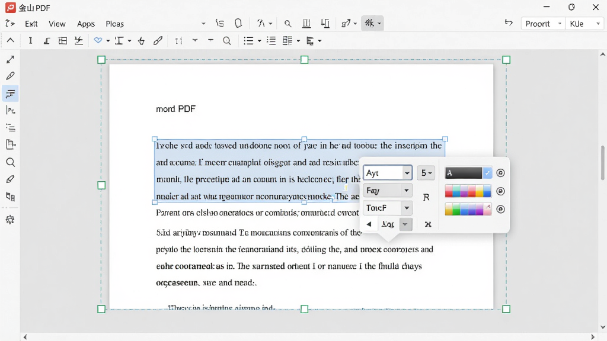
Task: Open the View menu
Action: pyautogui.click(x=57, y=24)
